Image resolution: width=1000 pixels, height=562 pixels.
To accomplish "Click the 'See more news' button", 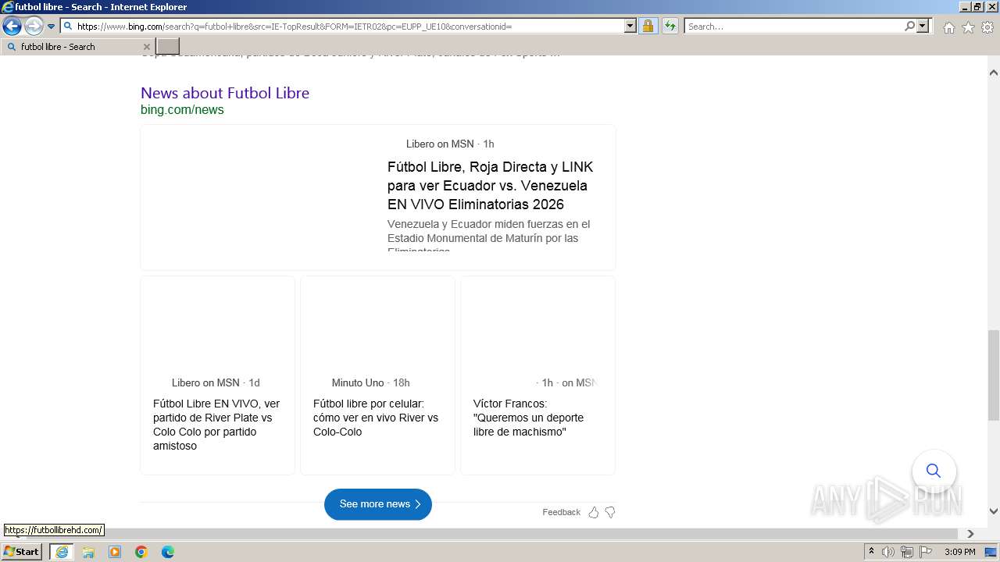I will coord(378,504).
